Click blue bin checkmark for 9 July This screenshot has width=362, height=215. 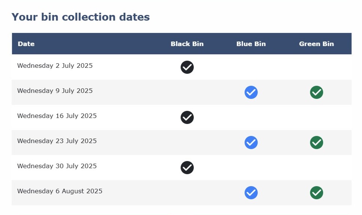[251, 92]
